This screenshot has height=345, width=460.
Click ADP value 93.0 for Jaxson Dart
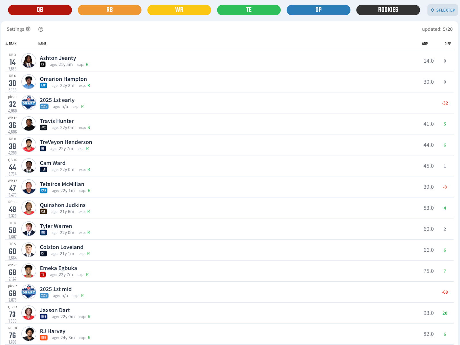[428, 313]
